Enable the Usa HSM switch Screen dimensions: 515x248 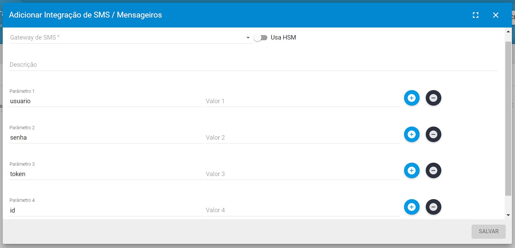point(260,38)
